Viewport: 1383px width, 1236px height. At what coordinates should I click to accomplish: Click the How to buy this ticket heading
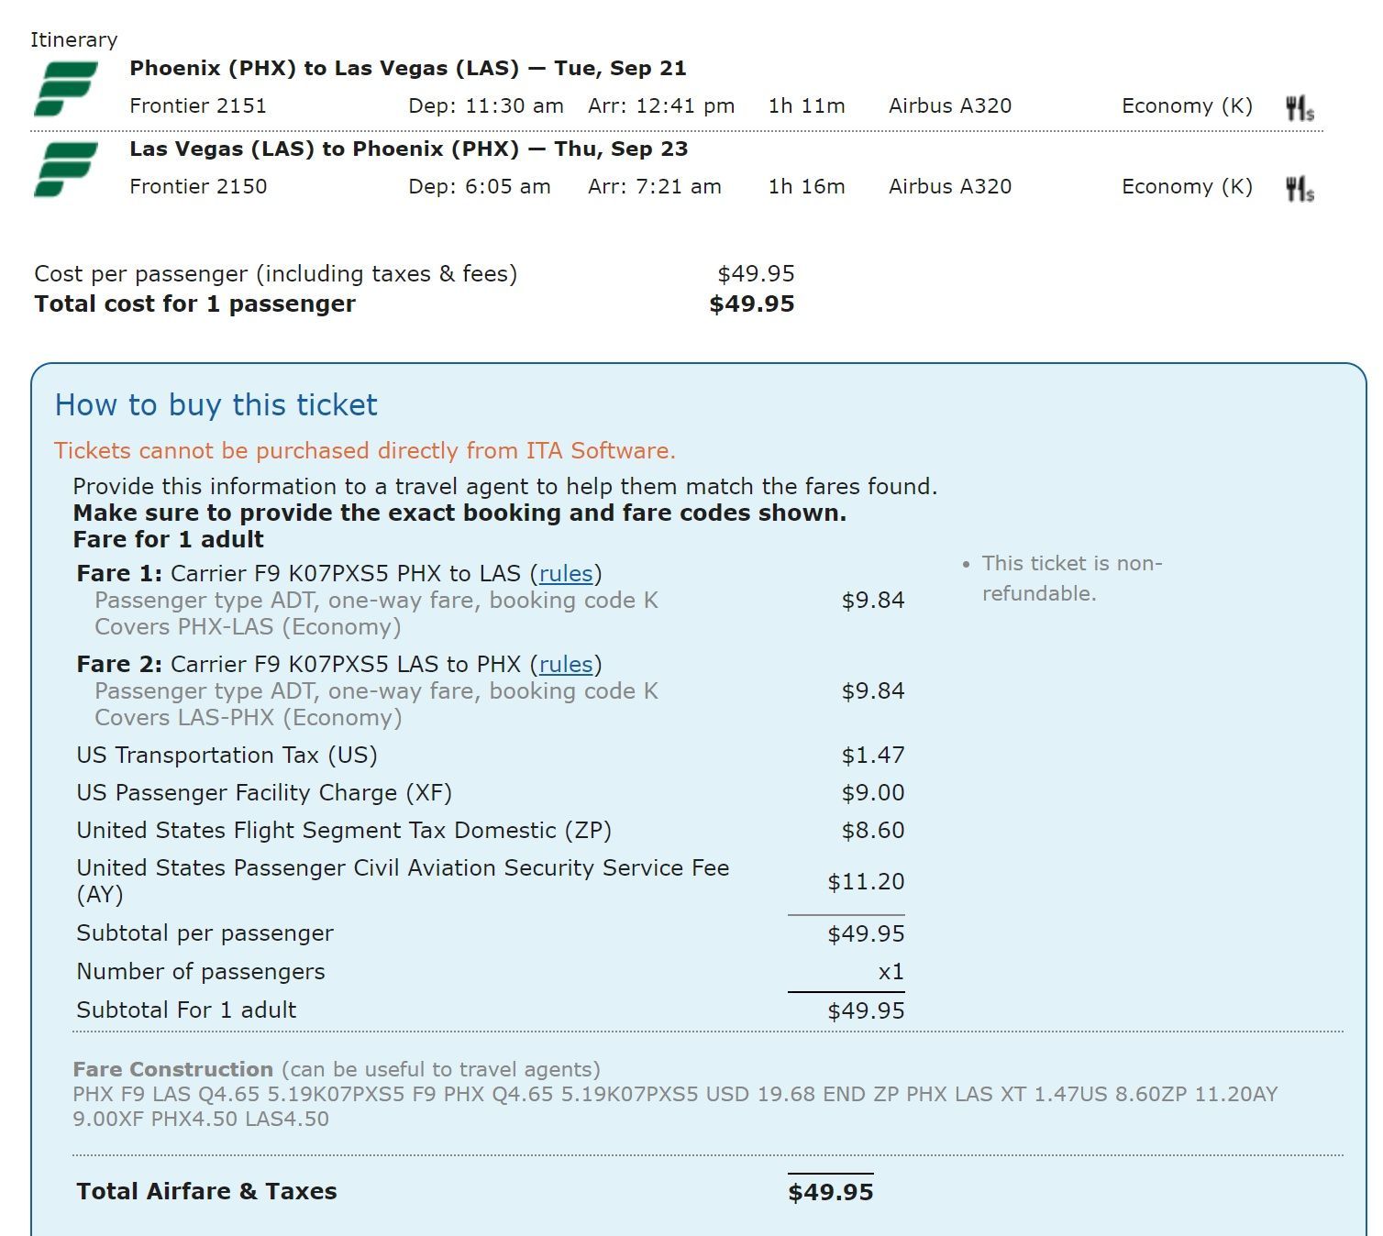pos(216,405)
